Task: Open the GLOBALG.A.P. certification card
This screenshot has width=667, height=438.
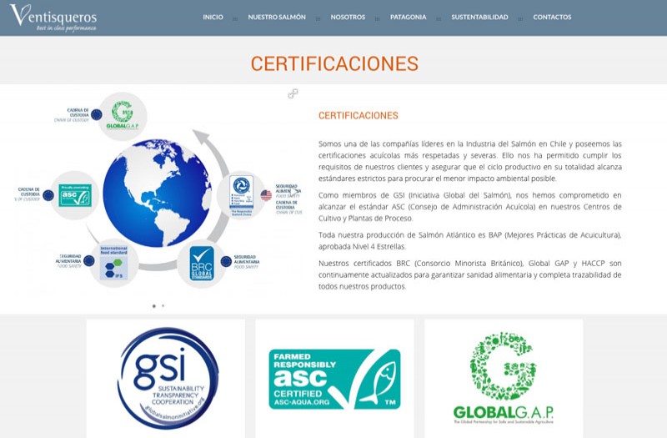Action: coord(504,379)
